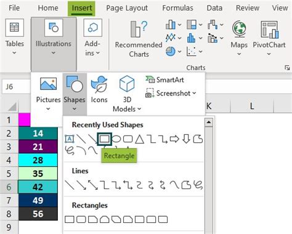Viewport: 292px width, 234px height.
Task: Select the Snip Same Side Corner Rectangle shape
Action: pyautogui.click(x=105, y=219)
